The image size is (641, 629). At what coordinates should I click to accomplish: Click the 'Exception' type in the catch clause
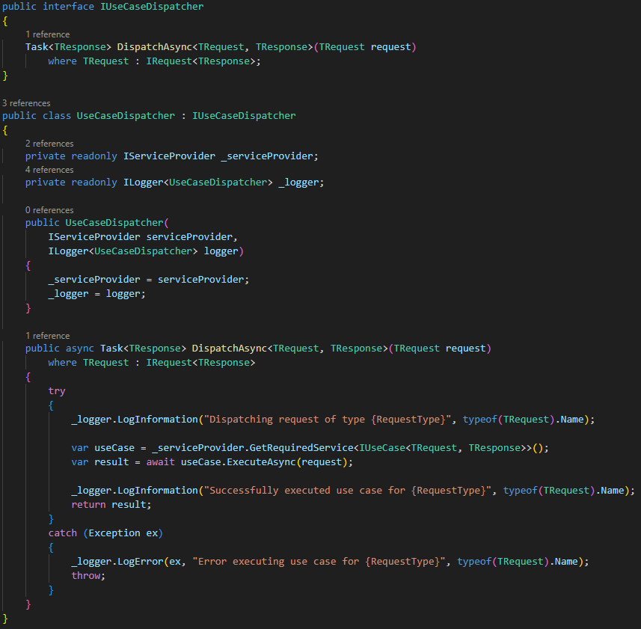[x=114, y=533]
